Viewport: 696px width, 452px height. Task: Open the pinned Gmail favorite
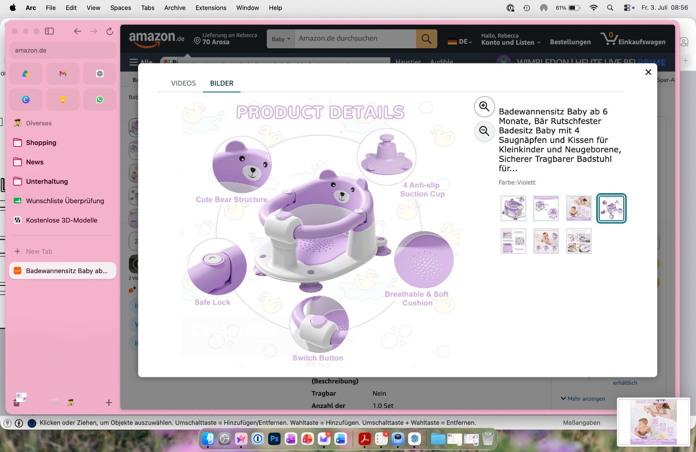tap(63, 73)
